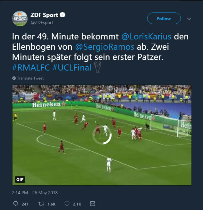Screen dimensions: 203x210
Task: Share via direct message using the envelope icon
Action: pyautogui.click(x=92, y=204)
